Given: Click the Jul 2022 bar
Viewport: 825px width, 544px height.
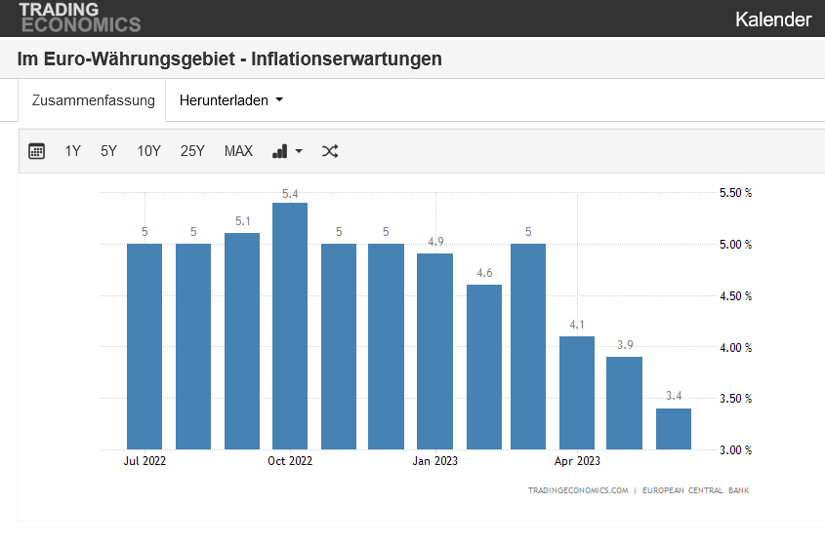Looking at the screenshot, I should click(144, 346).
